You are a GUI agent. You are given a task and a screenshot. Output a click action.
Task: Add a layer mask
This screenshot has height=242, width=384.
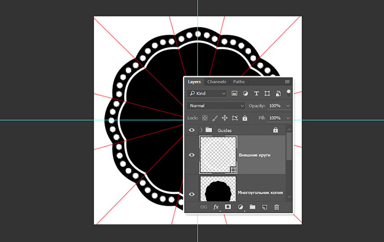click(228, 206)
